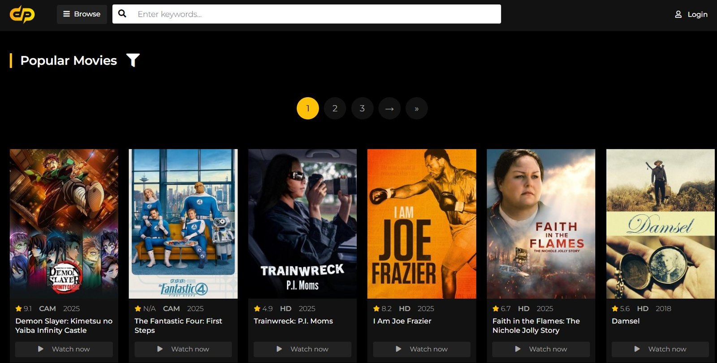
Task: Click the 8.2 star rating of Joe Frazier
Action: (x=382, y=308)
